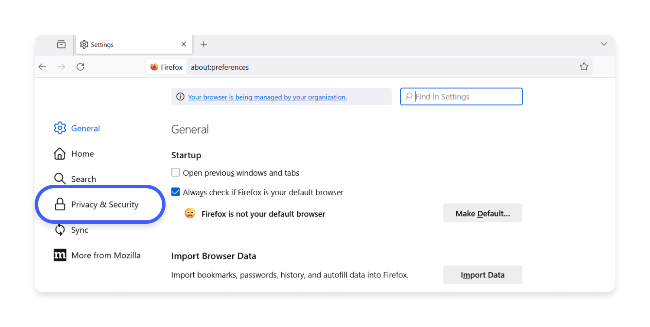The height and width of the screenshot is (327, 650).
Task: Click the Firefox label in address bar
Action: 172,67
